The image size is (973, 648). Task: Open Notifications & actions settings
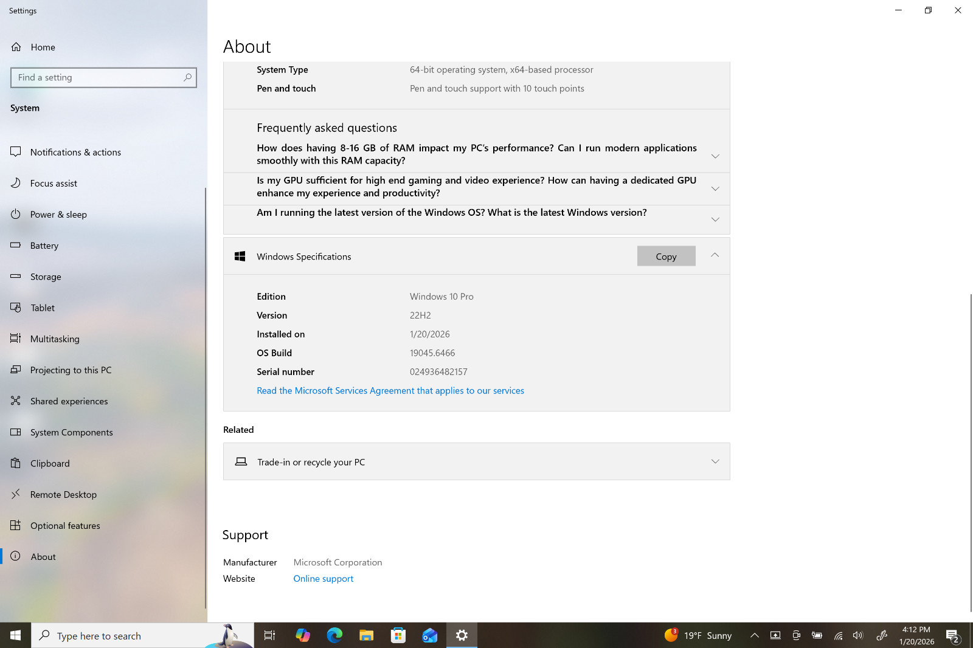pyautogui.click(x=103, y=152)
